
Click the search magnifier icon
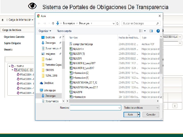pos(158,23)
